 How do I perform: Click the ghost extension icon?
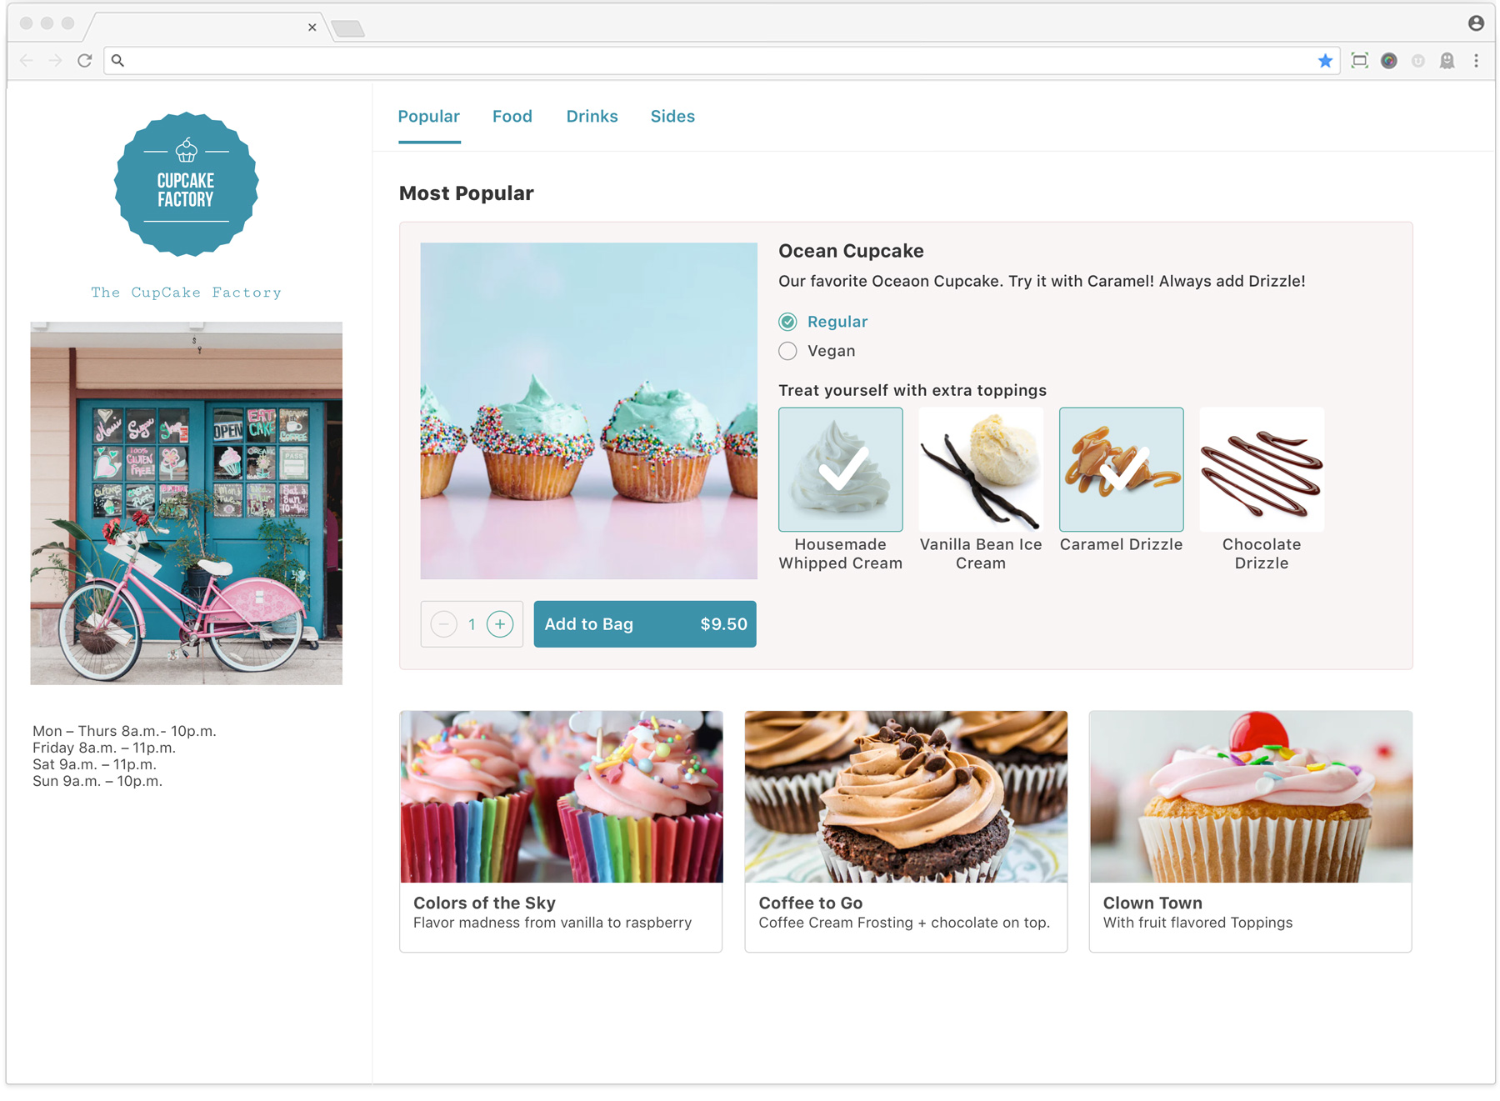click(x=1447, y=61)
